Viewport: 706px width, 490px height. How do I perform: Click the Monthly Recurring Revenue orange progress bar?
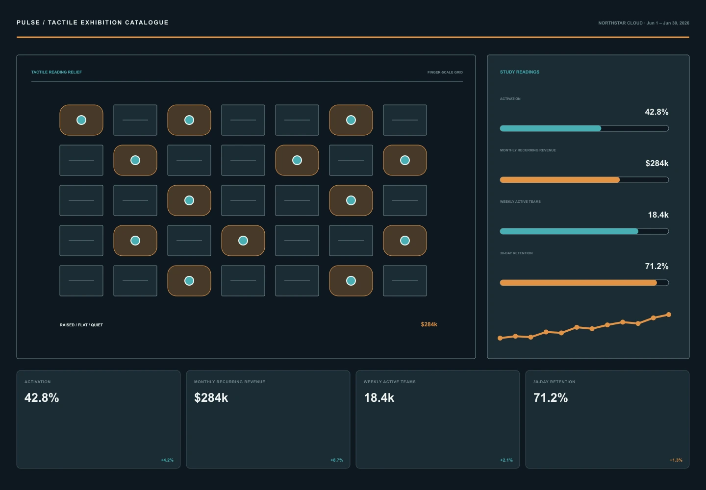(584, 180)
